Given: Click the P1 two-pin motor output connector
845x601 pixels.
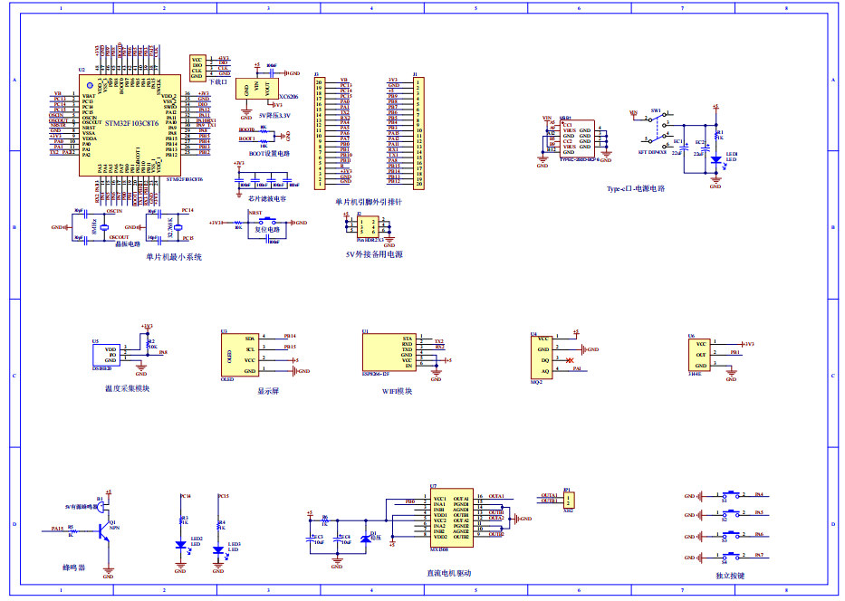Looking at the screenshot, I should coord(568,500).
